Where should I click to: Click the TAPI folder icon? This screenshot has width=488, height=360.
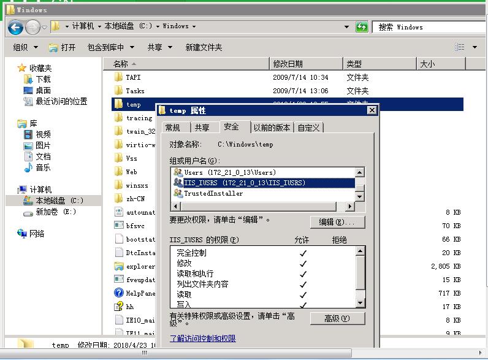119,77
